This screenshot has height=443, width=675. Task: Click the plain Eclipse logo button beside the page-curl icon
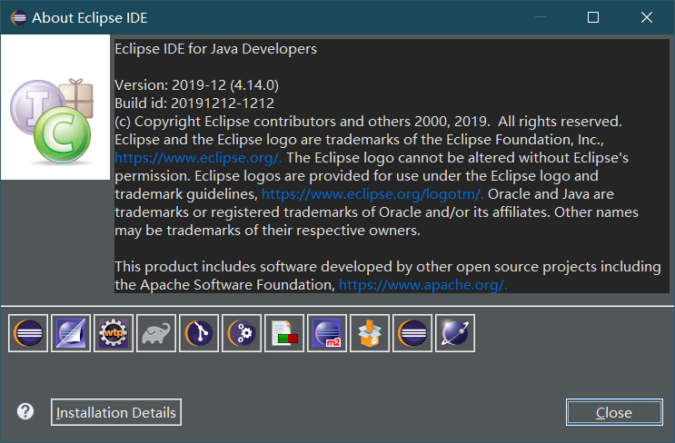[x=28, y=333]
